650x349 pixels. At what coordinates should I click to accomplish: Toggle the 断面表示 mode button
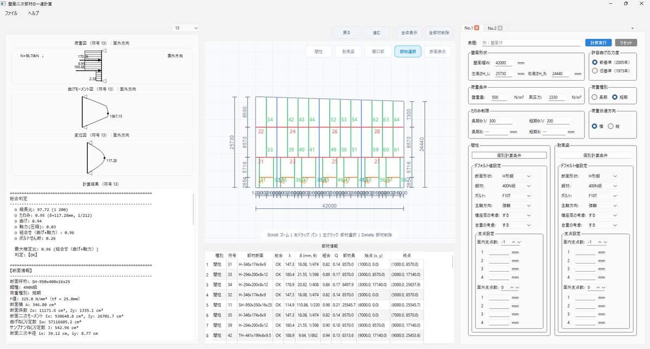point(438,51)
